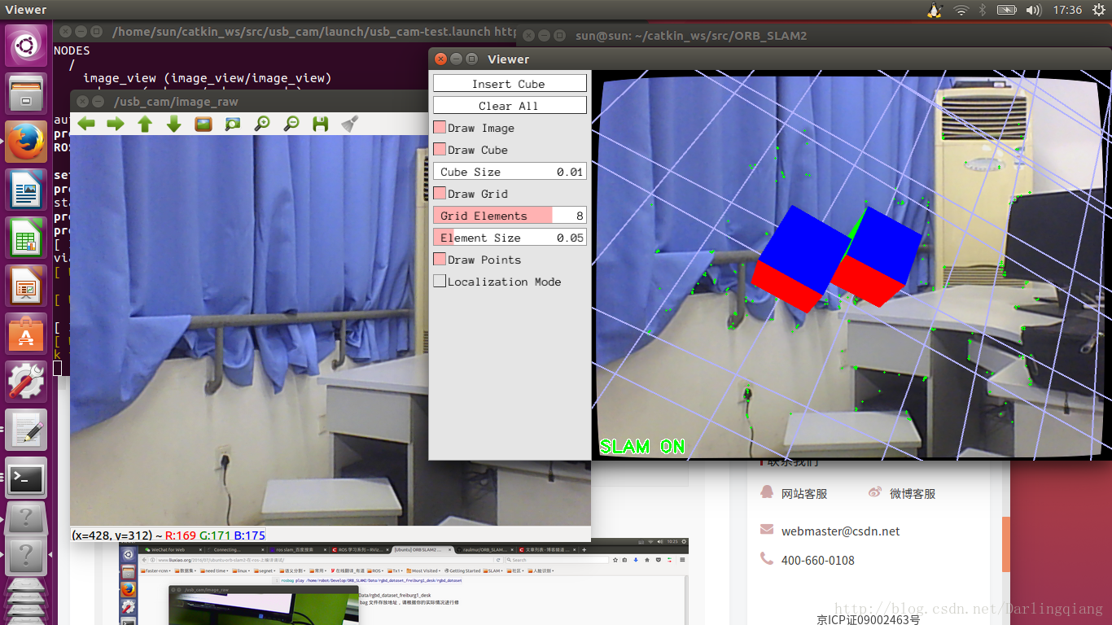Click the 400-660-0108 phone number

817,560
